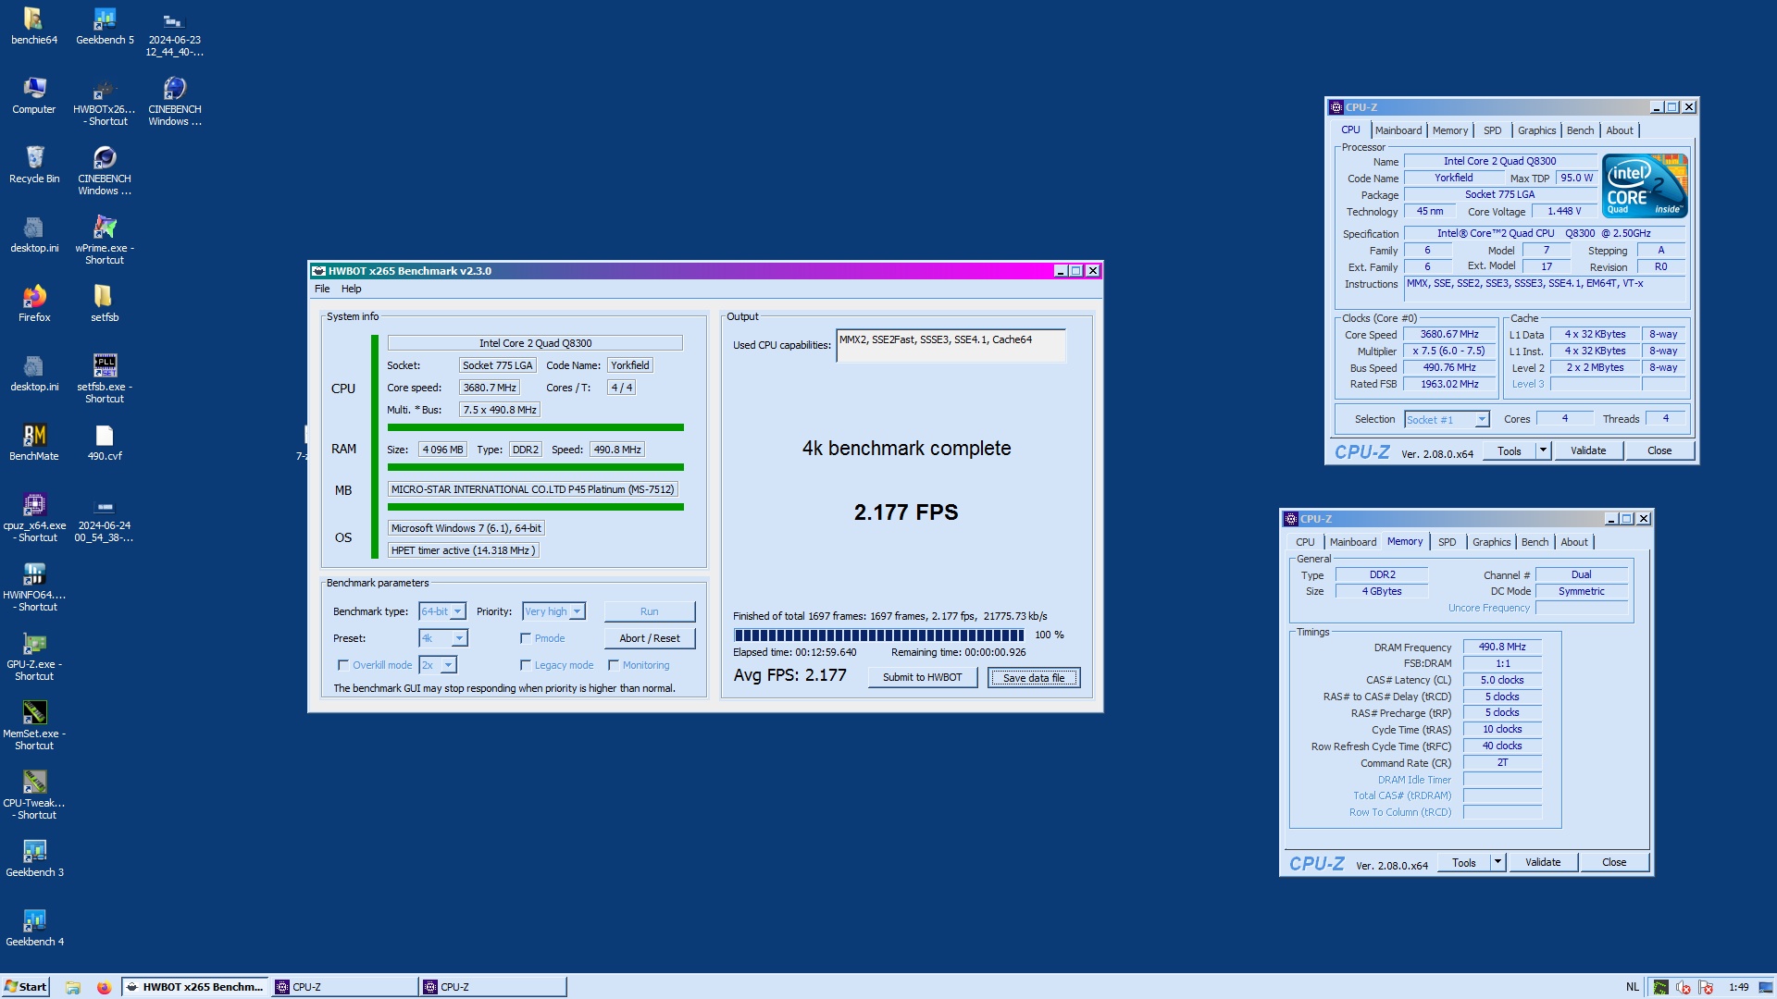Open the benchie64 folder icon
The width and height of the screenshot is (1777, 999).
coord(34,26)
